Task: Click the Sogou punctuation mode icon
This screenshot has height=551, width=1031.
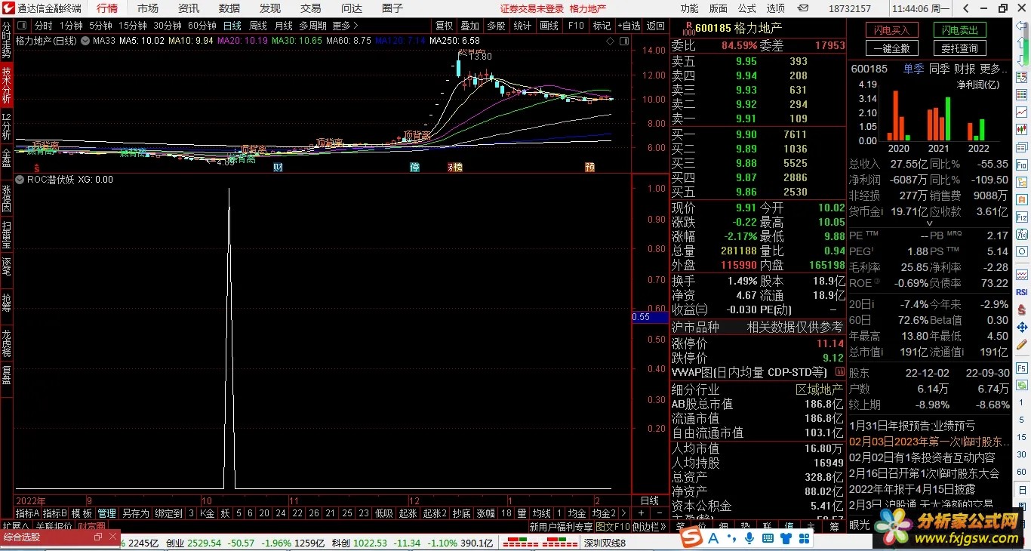Action: point(731,537)
